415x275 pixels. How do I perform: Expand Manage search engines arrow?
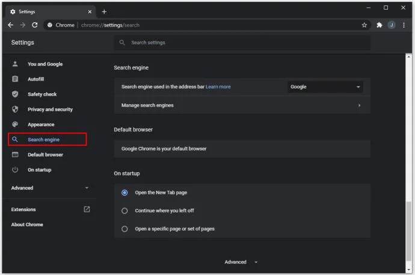[x=359, y=105]
